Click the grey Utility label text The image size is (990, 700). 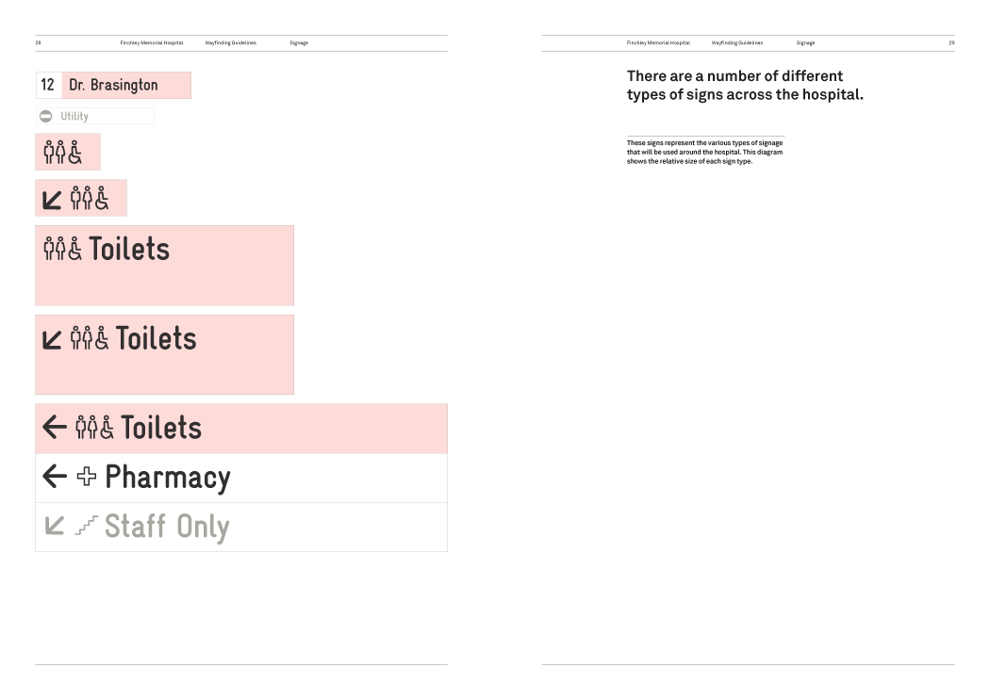[74, 116]
